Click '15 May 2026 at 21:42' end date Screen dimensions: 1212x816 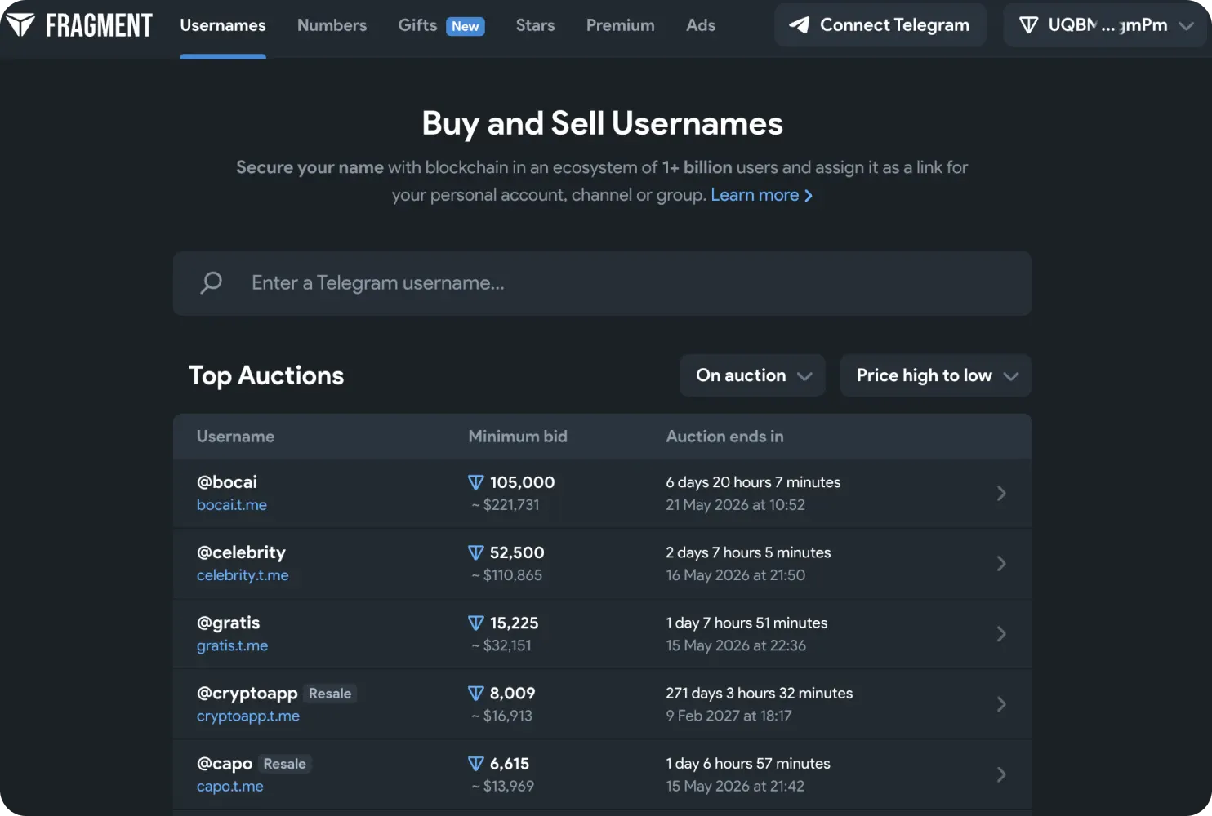click(x=735, y=787)
